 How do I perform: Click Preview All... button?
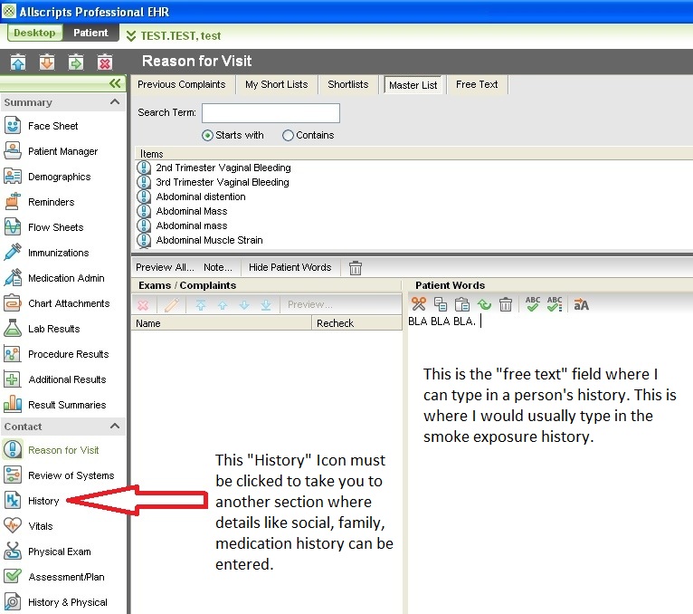pos(165,268)
